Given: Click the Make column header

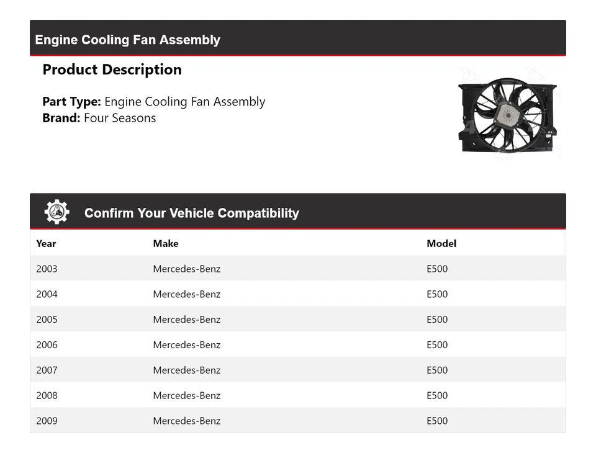Looking at the screenshot, I should (166, 243).
